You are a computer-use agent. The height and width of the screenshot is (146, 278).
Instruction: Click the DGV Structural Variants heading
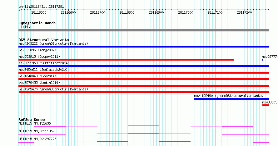[44, 40]
